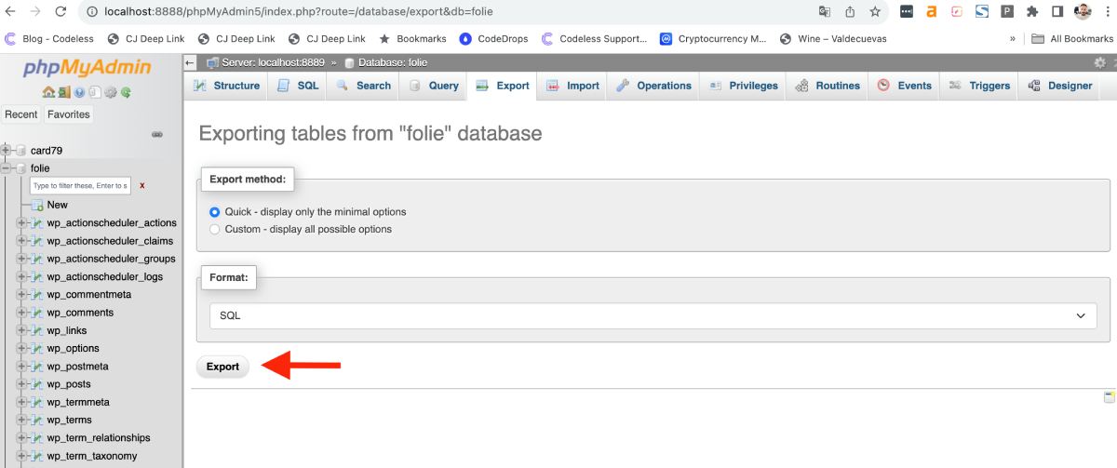Reload the navigation panel with green icon
Viewport: 1117px width, 468px height.
(x=125, y=92)
